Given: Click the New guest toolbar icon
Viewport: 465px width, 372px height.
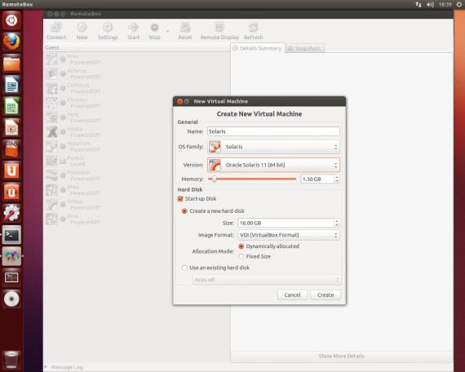Looking at the screenshot, I should click(82, 31).
